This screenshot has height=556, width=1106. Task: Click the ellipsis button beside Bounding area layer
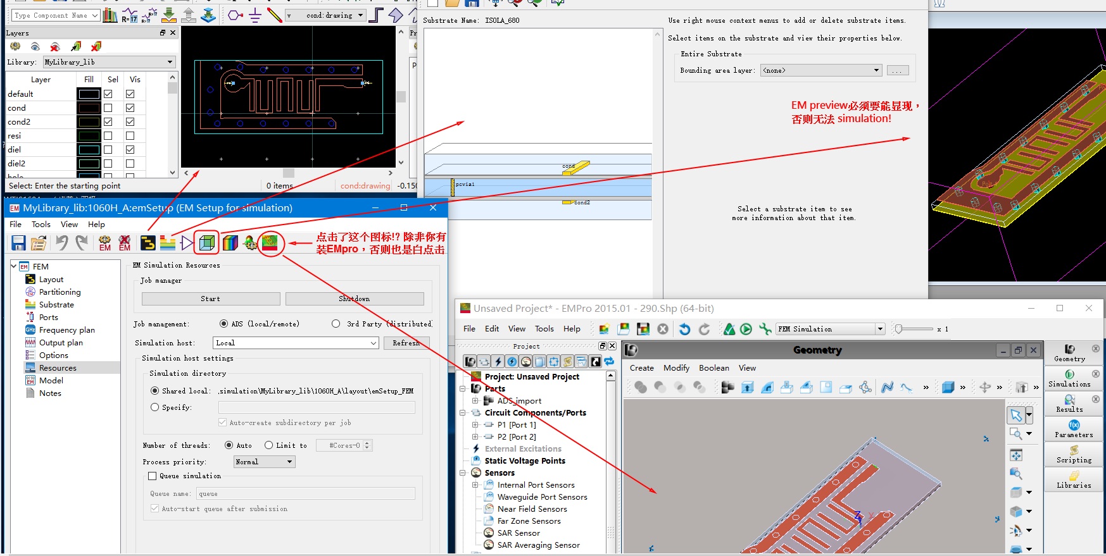click(898, 70)
